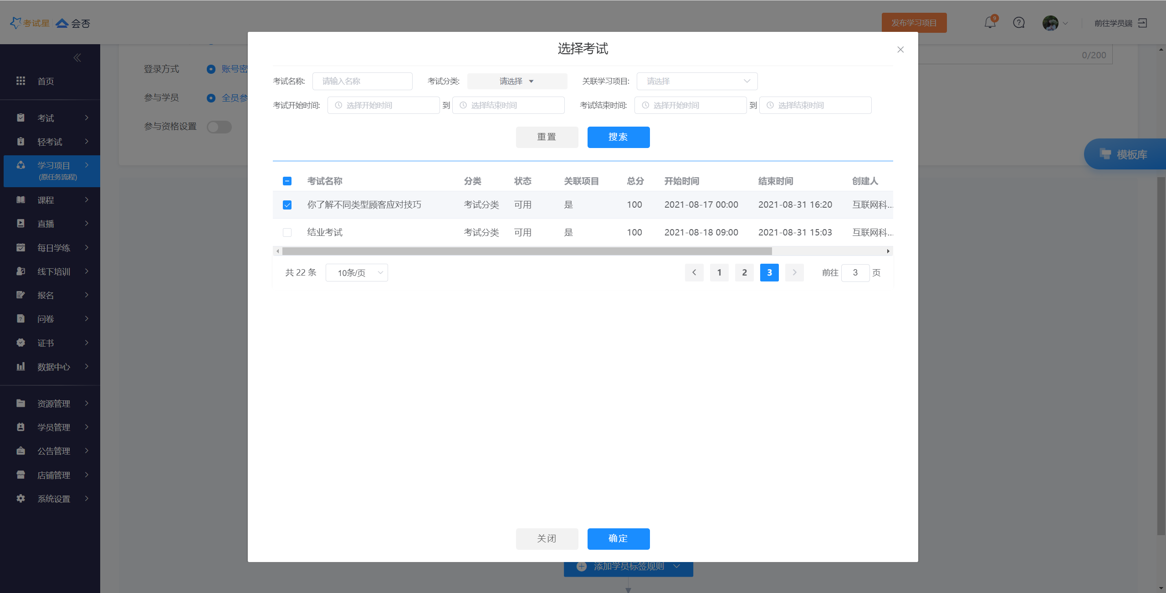Image resolution: width=1166 pixels, height=593 pixels.
Task: Click the 数据中心 bar chart icon
Action: [20, 367]
